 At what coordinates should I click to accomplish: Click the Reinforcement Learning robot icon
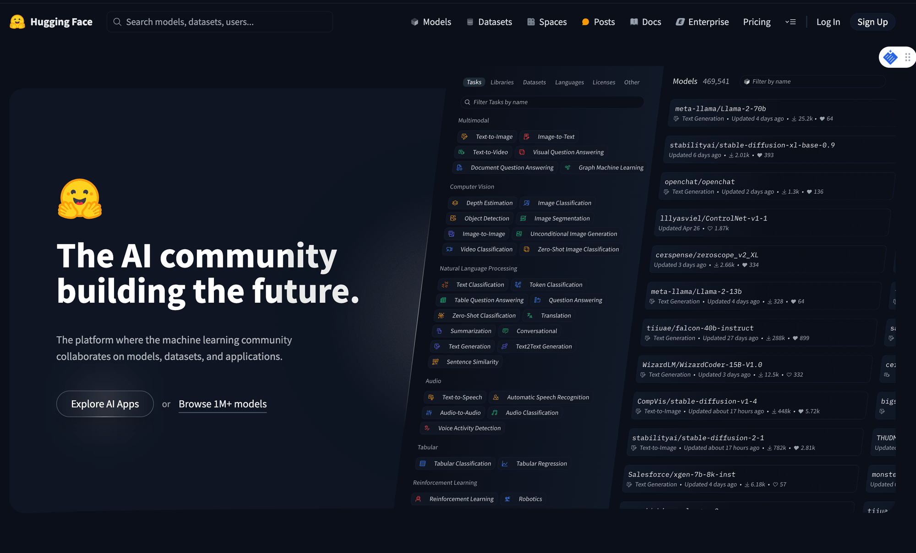pyautogui.click(x=418, y=499)
